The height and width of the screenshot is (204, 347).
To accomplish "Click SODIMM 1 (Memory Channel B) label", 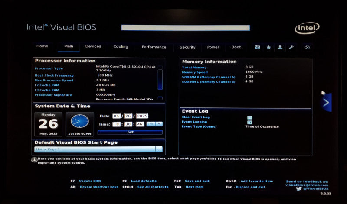I will coord(209,82).
